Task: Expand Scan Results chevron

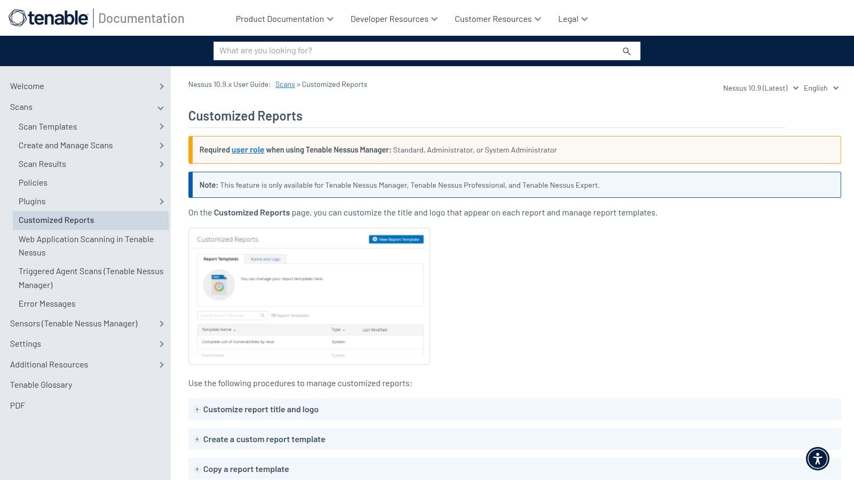Action: pos(161,164)
